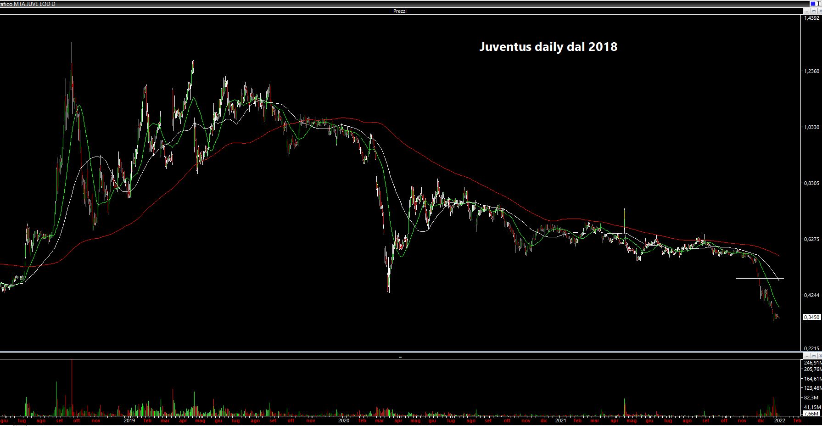Screen dimensions: 822x426
Task: Click the 205,76M volume axis label
Action: [x=813, y=369]
